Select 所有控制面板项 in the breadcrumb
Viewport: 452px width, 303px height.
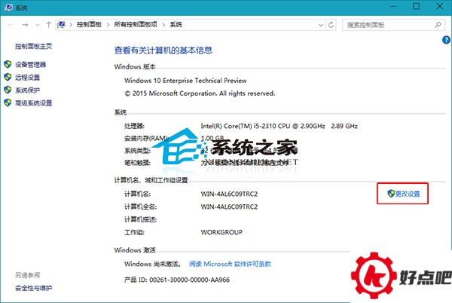pyautogui.click(x=136, y=25)
